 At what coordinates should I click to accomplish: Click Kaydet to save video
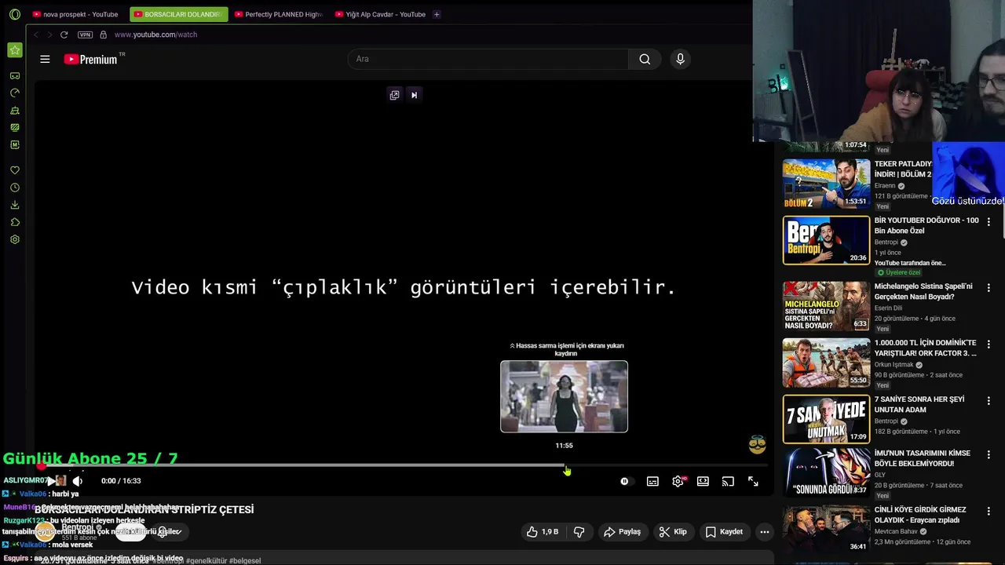coord(724,532)
